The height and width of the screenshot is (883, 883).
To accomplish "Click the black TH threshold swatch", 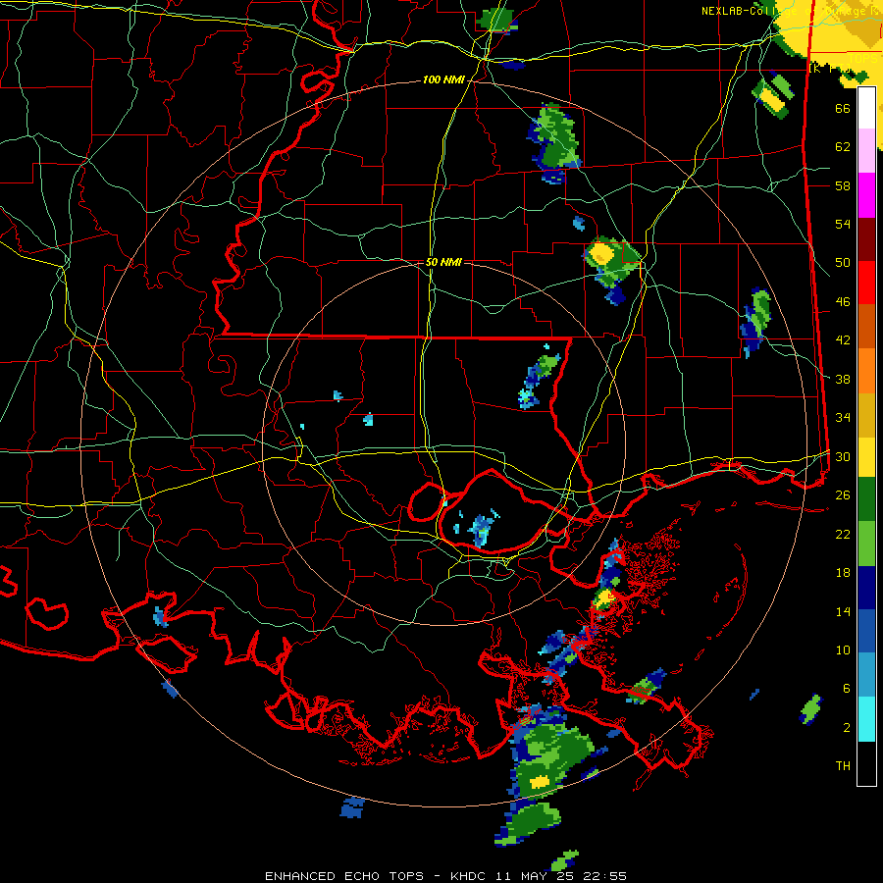I will (x=866, y=763).
